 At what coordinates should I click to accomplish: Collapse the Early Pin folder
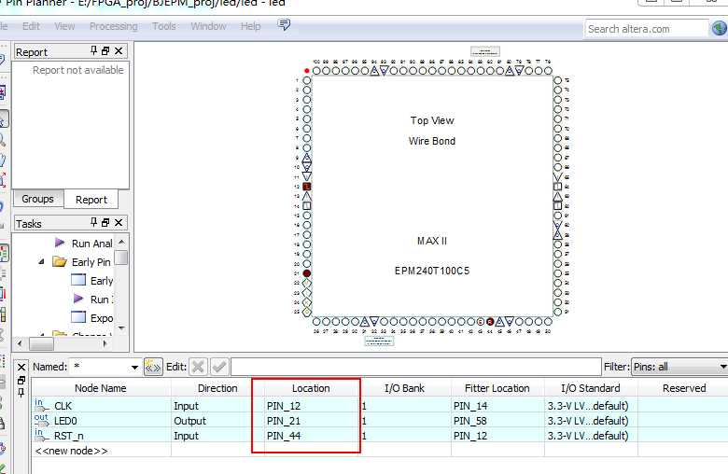(x=42, y=262)
